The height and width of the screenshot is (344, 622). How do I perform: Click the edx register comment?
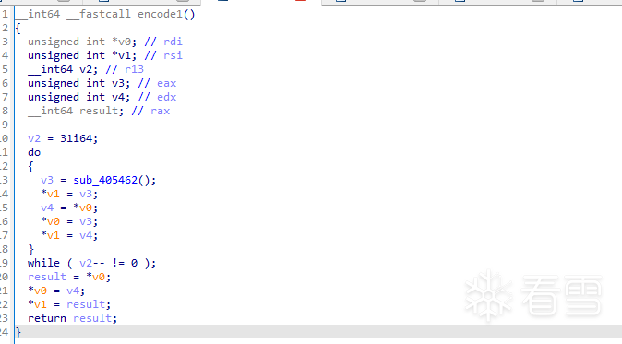(167, 97)
